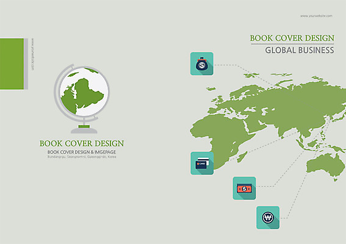This screenshot has height=244, width=346.
Task: Select the credit card icon
Action: (x=202, y=163)
